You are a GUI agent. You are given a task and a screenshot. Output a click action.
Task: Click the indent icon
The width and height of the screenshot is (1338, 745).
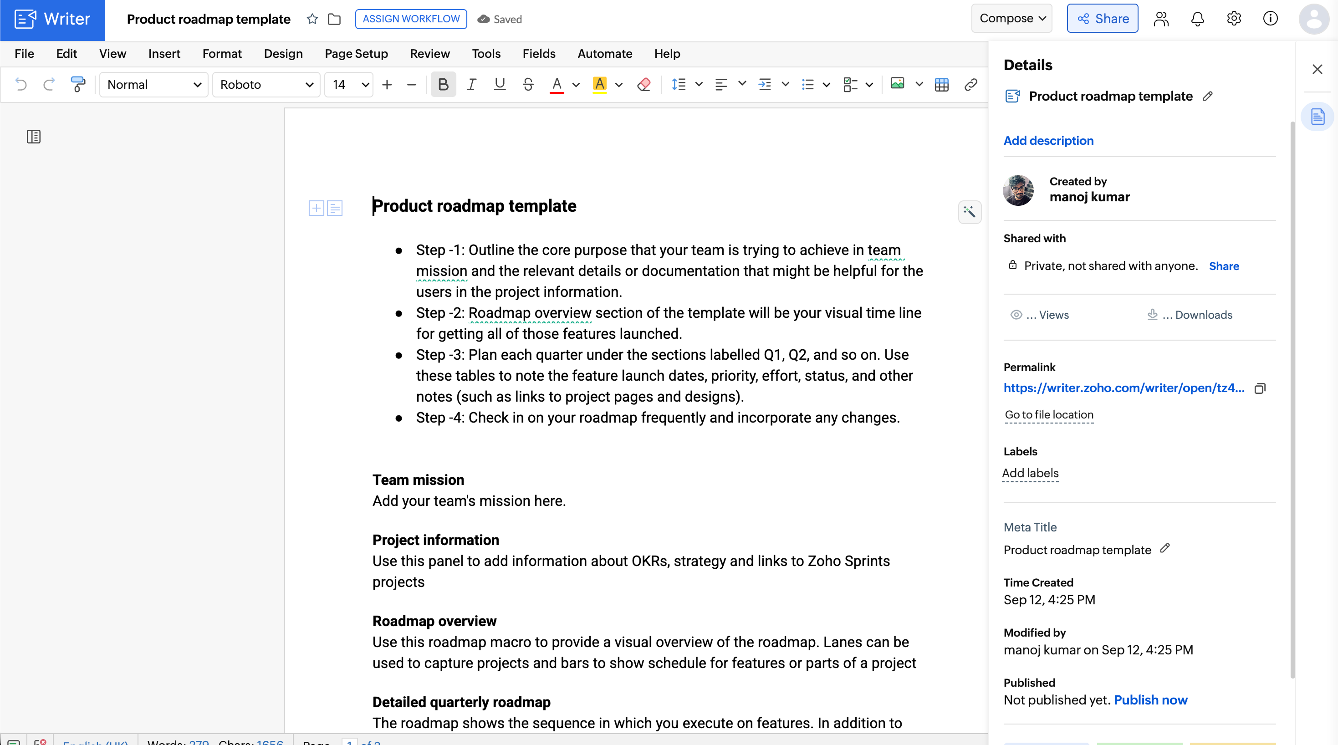[x=765, y=84]
